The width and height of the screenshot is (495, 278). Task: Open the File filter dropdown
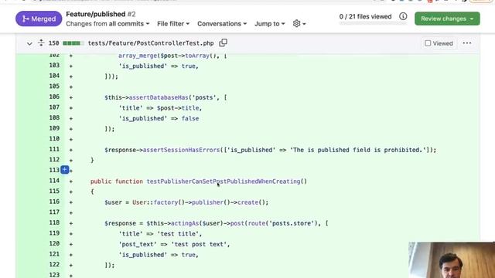pos(173,24)
